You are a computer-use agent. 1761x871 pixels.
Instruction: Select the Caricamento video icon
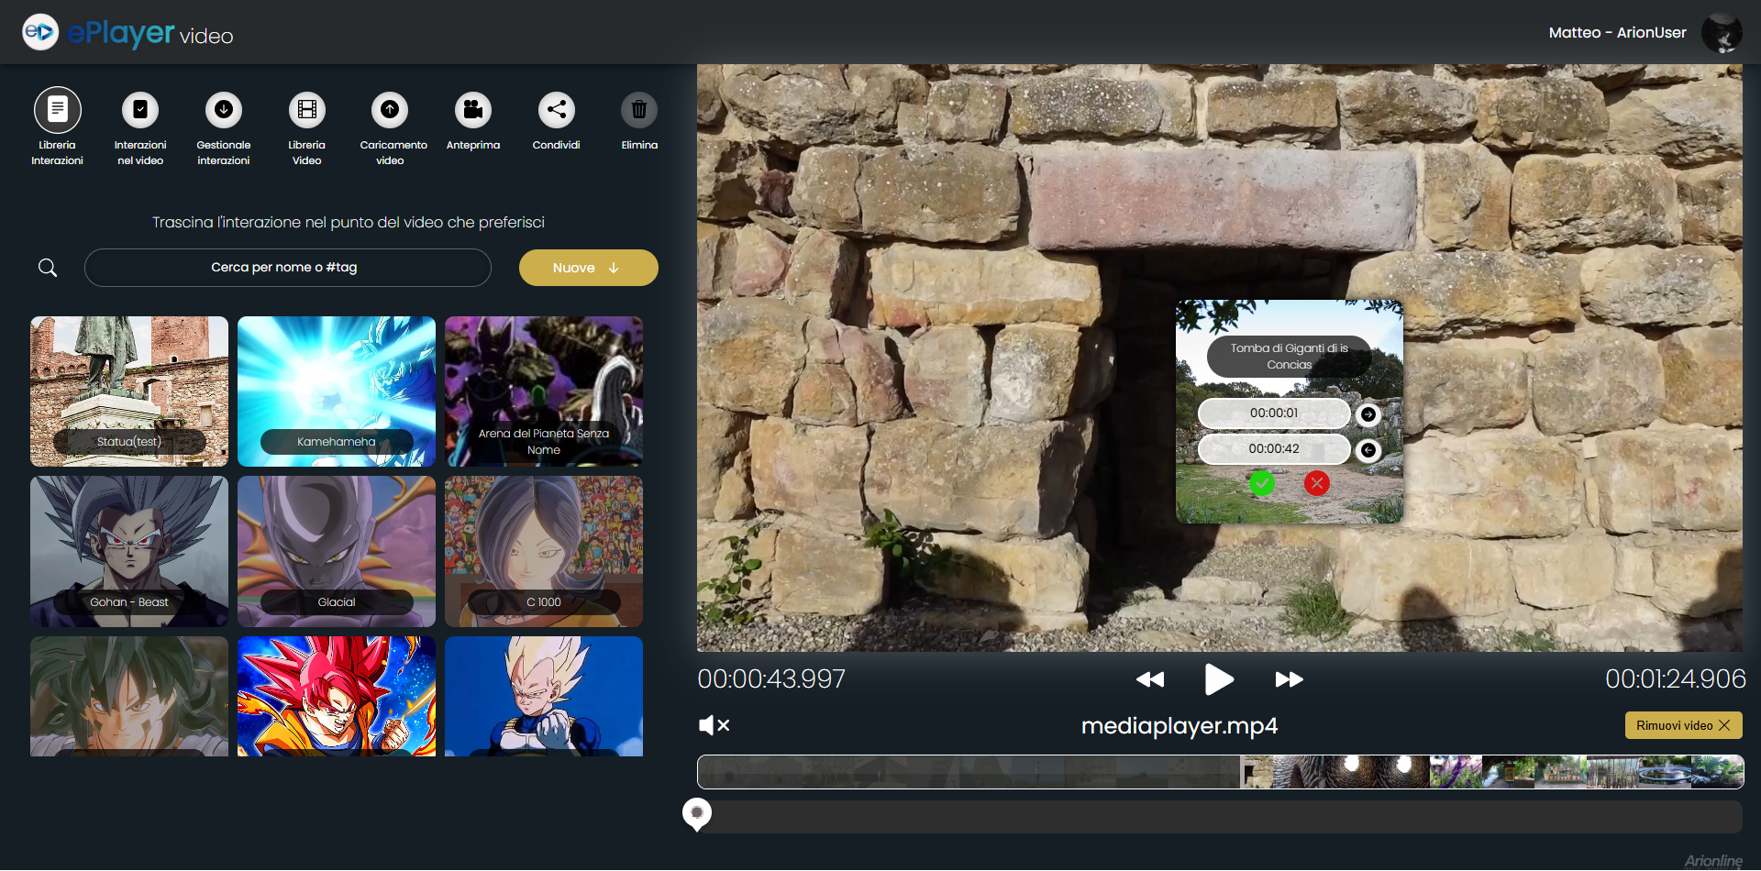pos(390,108)
